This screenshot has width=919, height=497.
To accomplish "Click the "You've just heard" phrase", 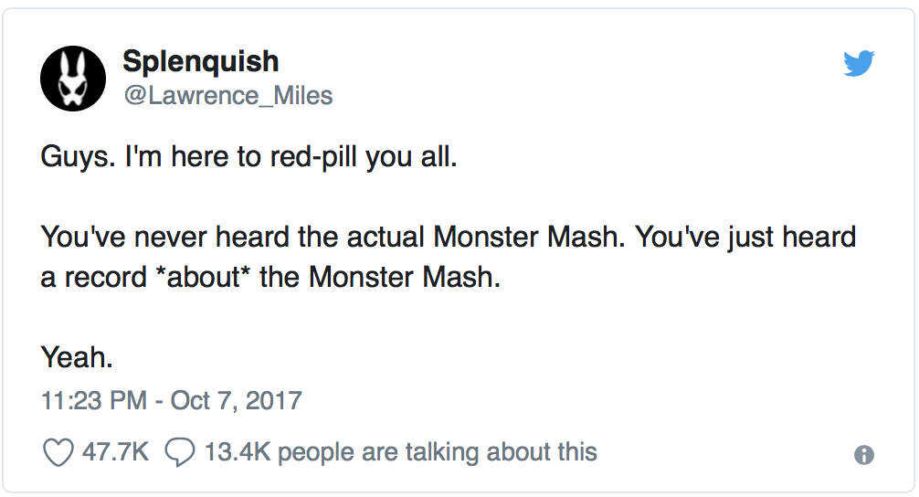I will pos(745,238).
